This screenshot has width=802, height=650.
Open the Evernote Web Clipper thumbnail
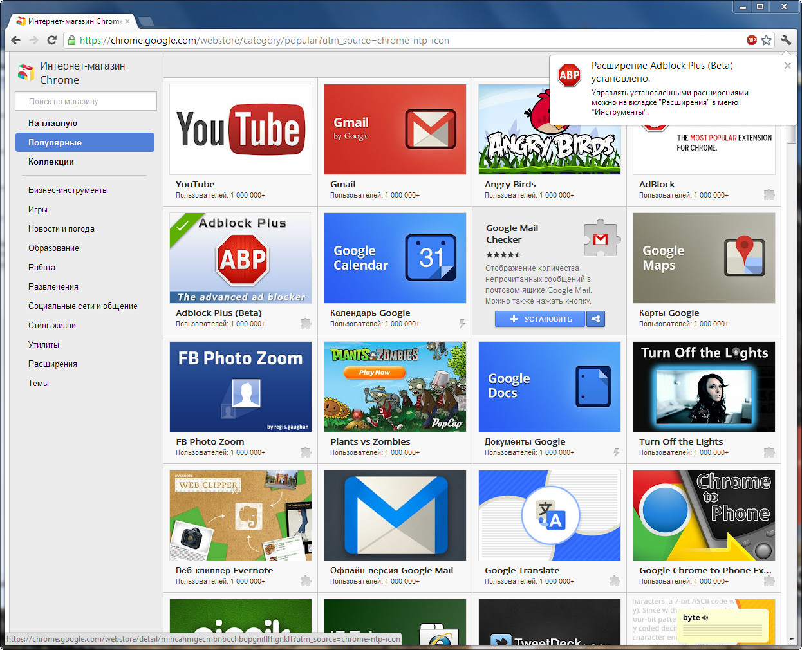(x=241, y=515)
